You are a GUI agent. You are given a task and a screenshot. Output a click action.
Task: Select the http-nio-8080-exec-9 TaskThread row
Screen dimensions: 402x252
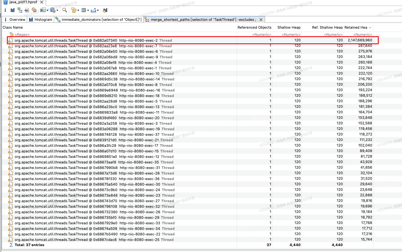187,57
